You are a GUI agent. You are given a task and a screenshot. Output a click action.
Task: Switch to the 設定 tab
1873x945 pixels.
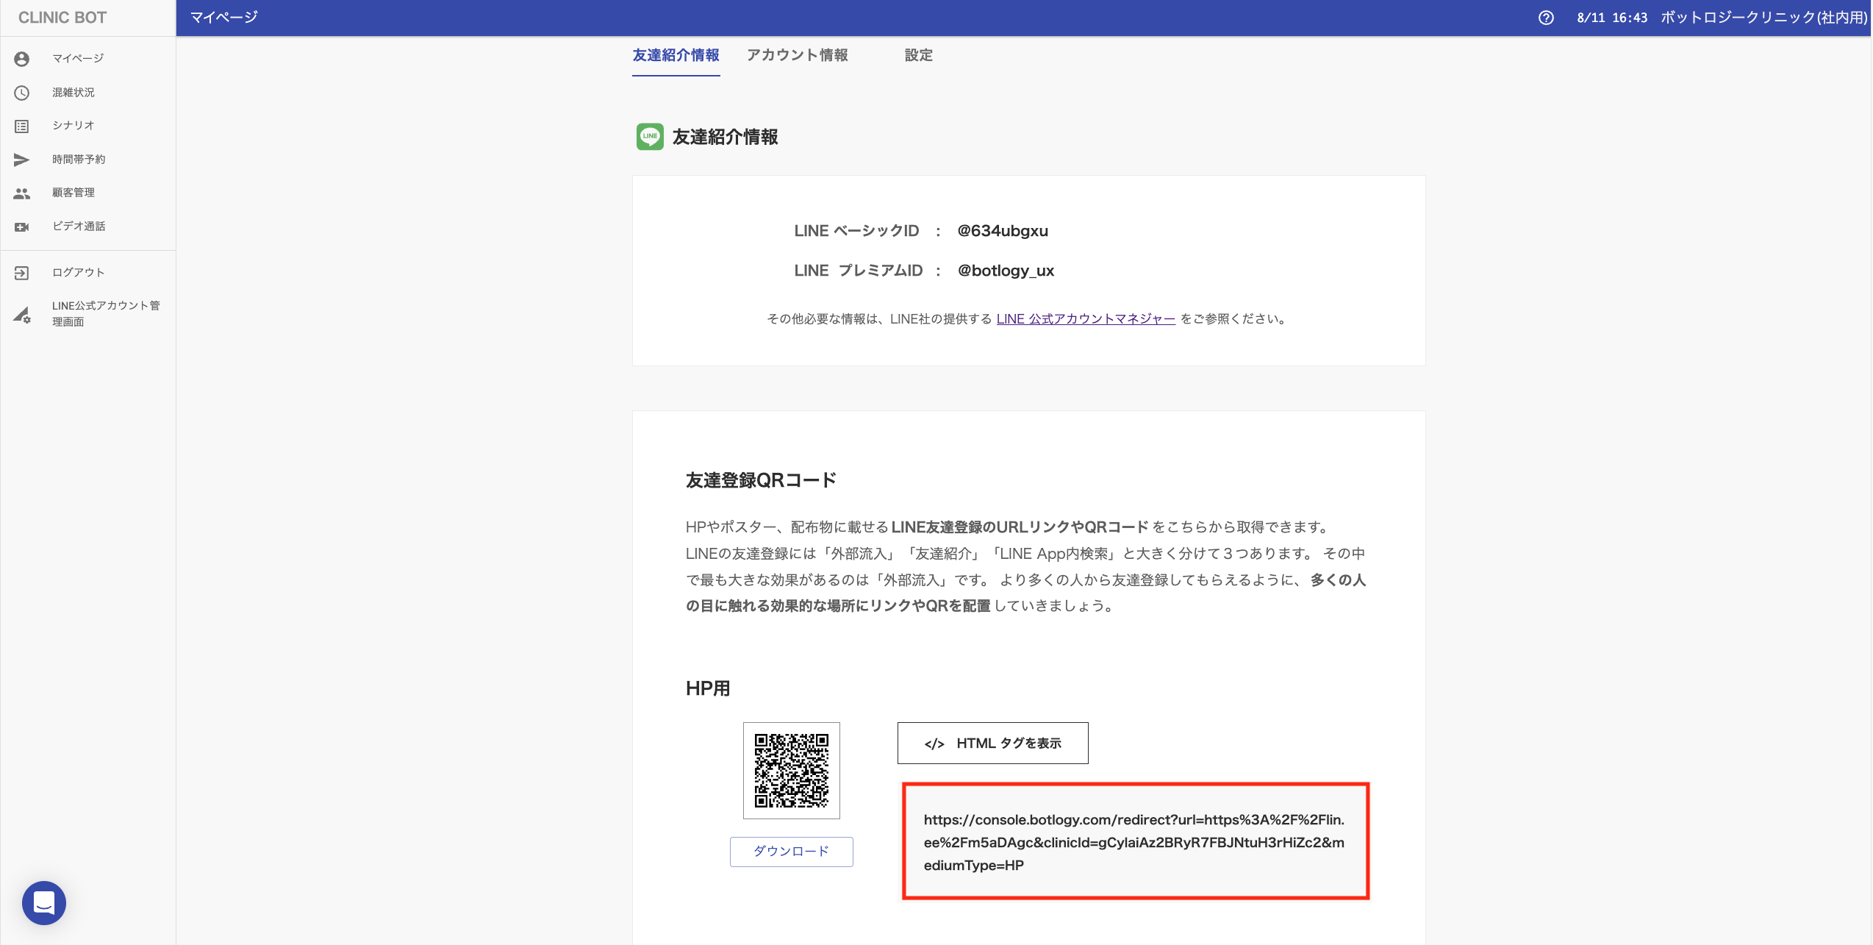coord(918,55)
